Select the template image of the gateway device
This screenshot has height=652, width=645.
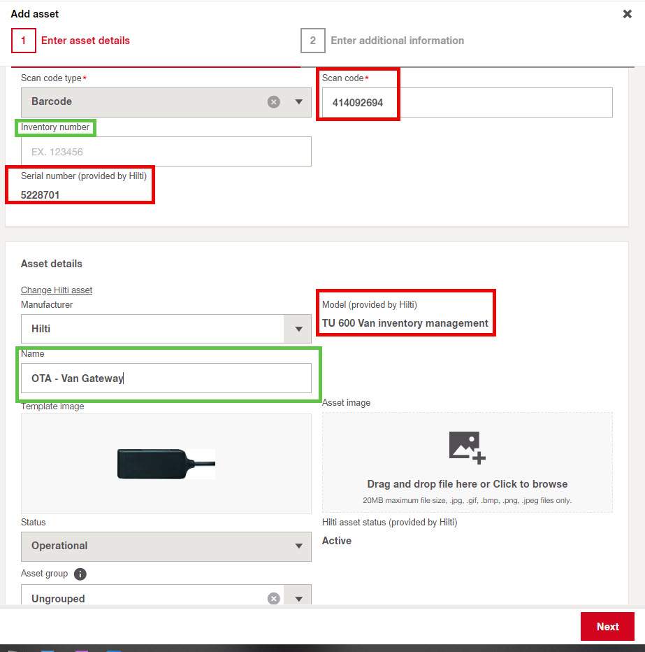click(166, 464)
